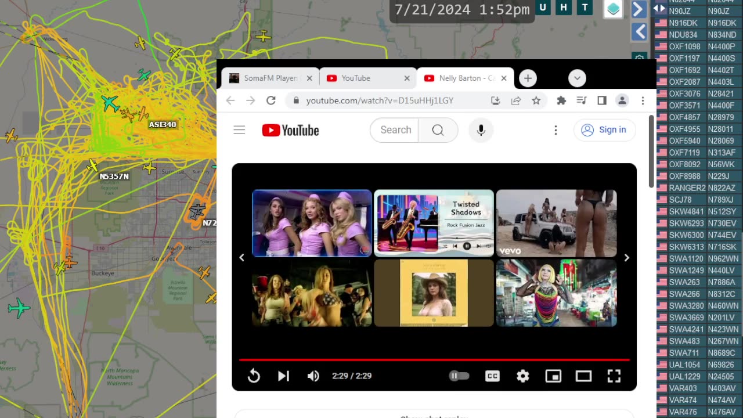The height and width of the screenshot is (418, 743).
Task: Go to the YouTube home logo
Action: (x=290, y=130)
